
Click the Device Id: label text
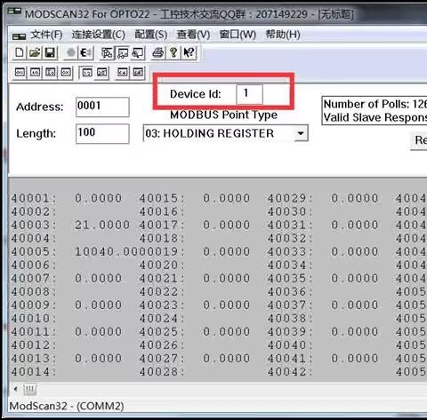tap(196, 94)
